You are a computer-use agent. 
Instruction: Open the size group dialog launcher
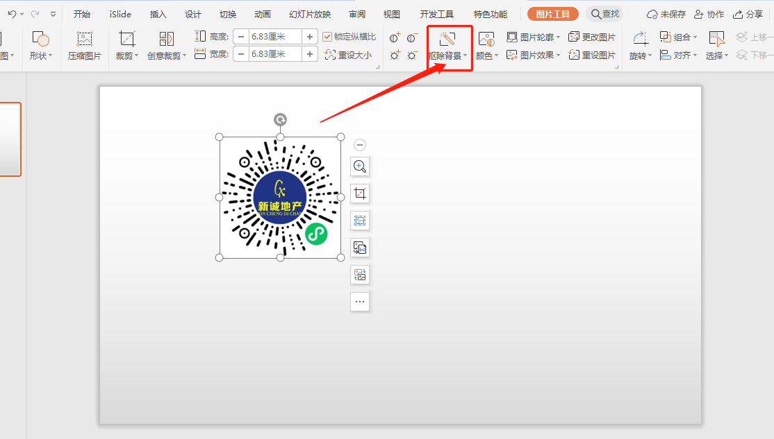point(378,67)
